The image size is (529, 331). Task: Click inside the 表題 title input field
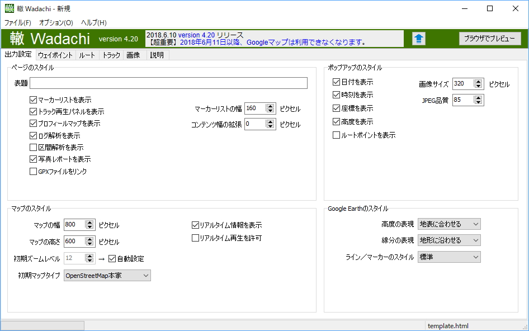pyautogui.click(x=168, y=83)
